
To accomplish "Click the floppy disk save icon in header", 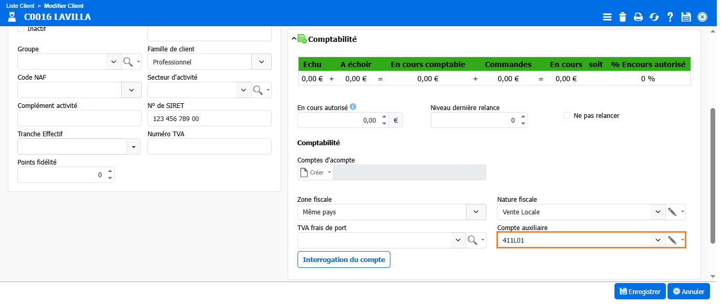I will 686,17.
